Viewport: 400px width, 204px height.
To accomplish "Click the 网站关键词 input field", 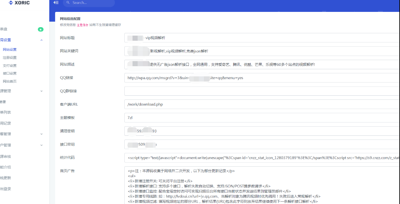I will pyautogui.click(x=262, y=51).
